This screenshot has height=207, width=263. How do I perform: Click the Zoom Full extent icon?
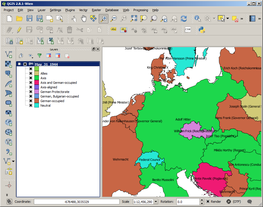point(134,19)
